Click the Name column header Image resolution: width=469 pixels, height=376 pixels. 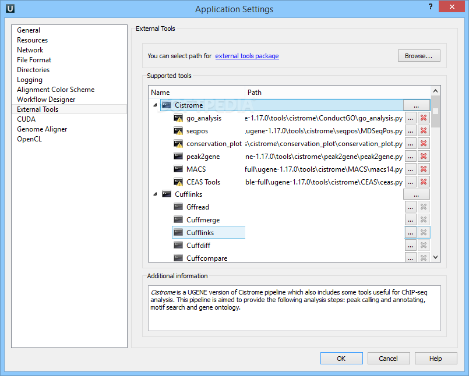[197, 93]
